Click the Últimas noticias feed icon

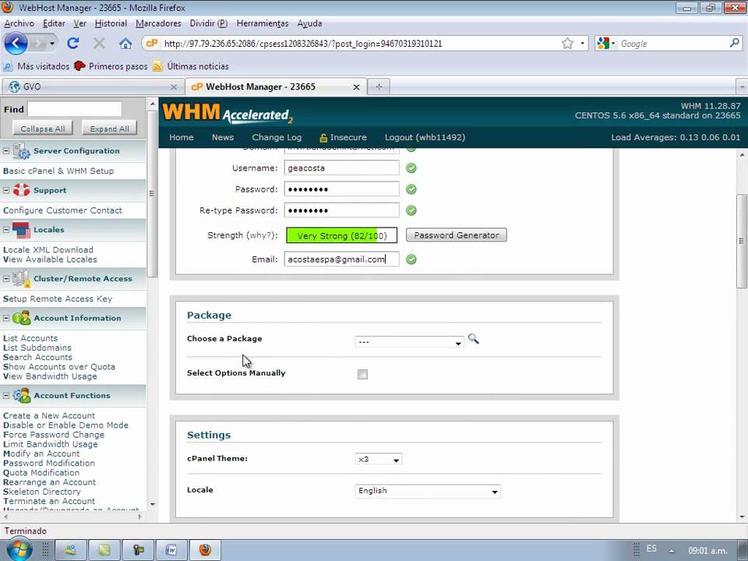[x=157, y=66]
